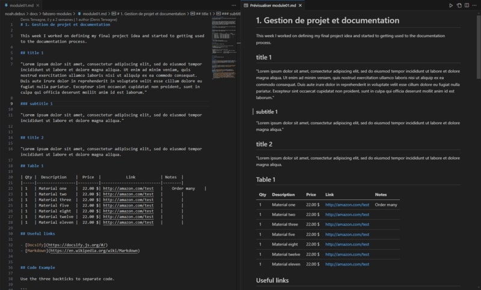Image resolution: width=481 pixels, height=290 pixels.
Task: Open the Material one amazon link in preview
Action: click(347, 205)
